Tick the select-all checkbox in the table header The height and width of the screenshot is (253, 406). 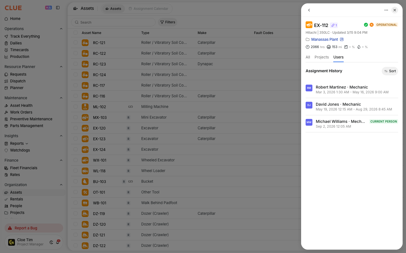click(76, 33)
